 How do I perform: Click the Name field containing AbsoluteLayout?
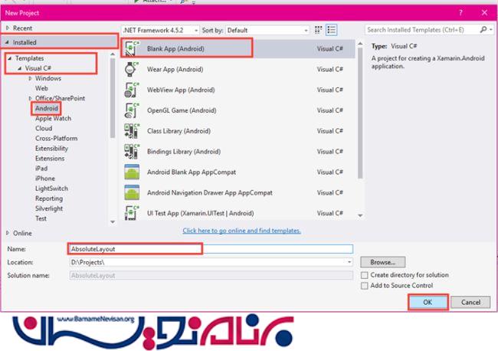coord(211,249)
